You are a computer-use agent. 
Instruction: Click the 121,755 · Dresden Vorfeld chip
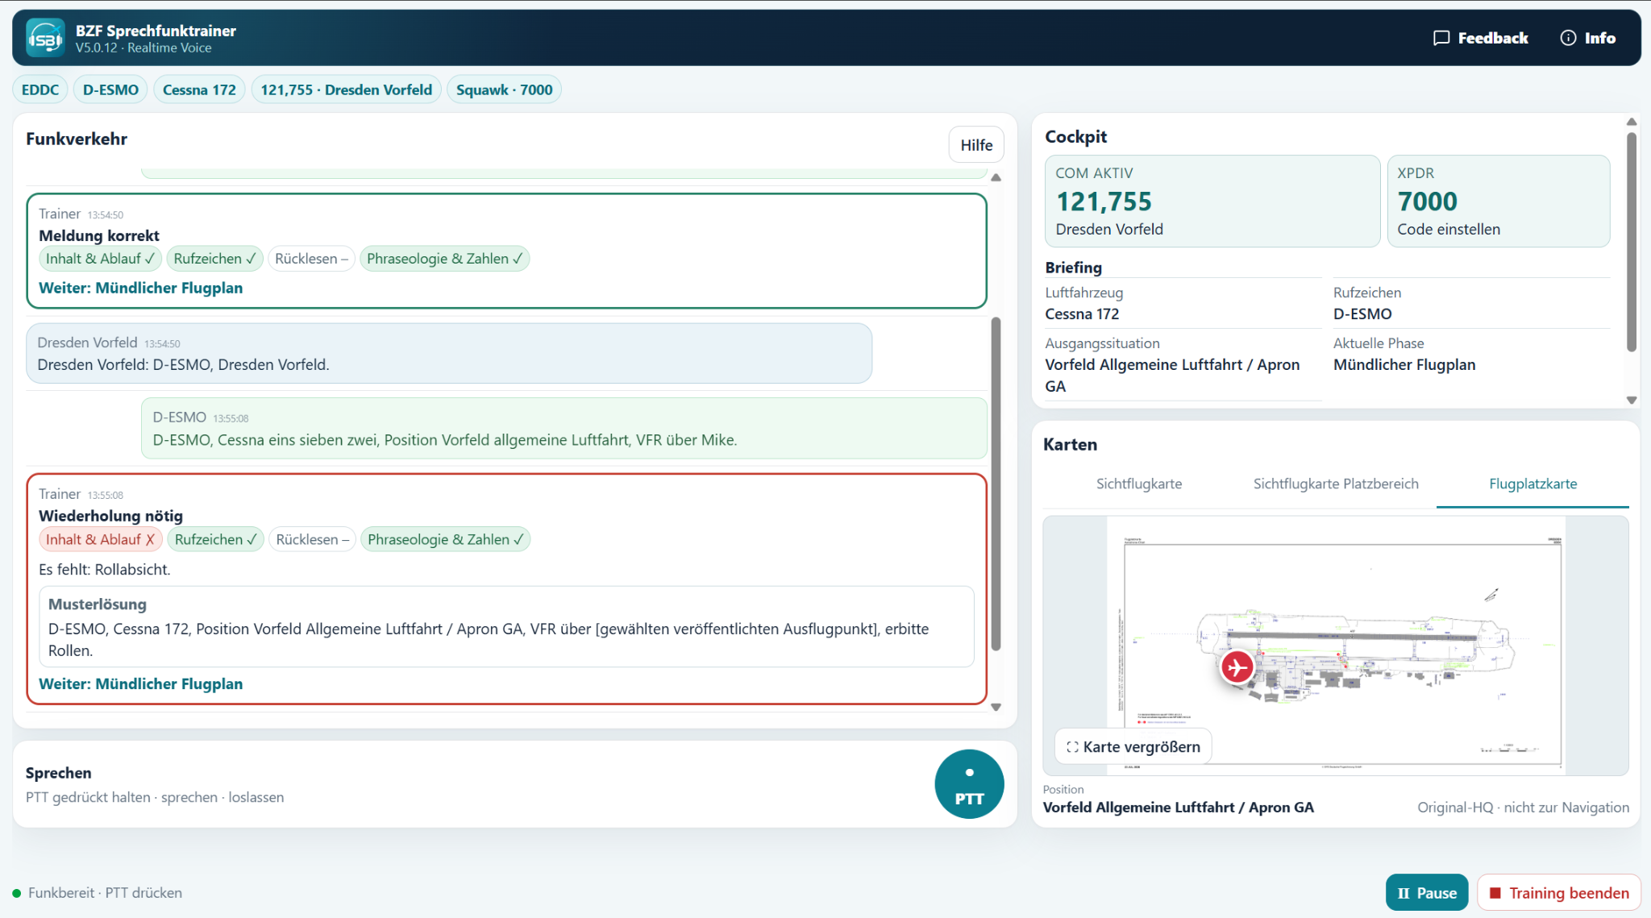[346, 89]
